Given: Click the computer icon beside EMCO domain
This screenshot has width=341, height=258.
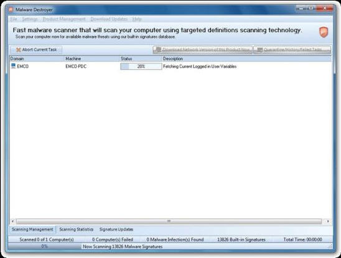Looking at the screenshot, I should click(14, 66).
